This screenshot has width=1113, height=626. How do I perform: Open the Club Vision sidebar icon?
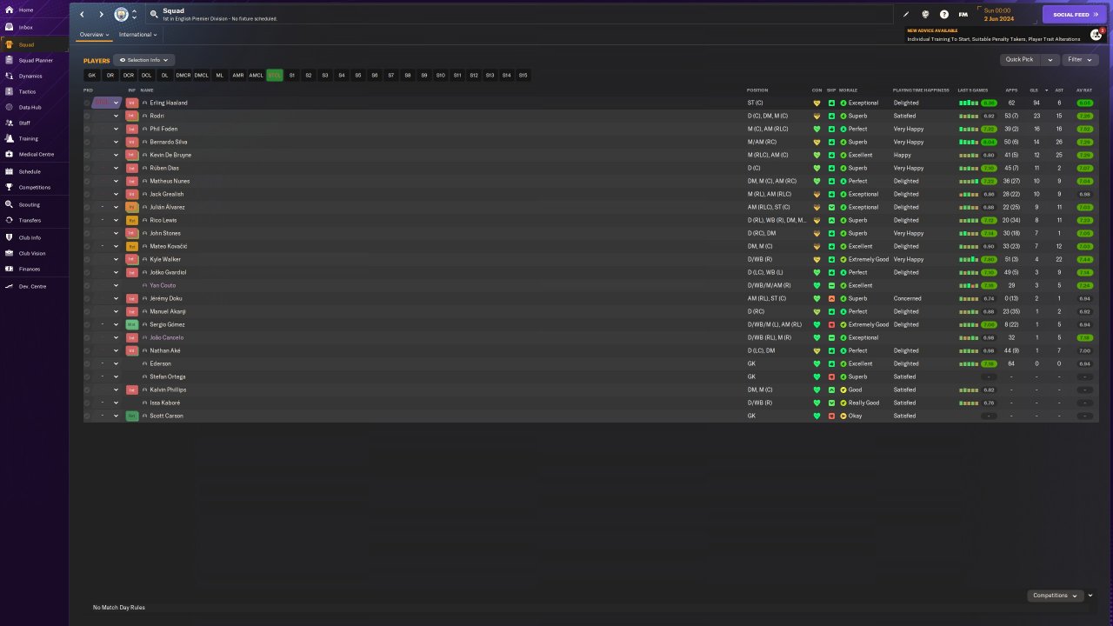[9, 253]
